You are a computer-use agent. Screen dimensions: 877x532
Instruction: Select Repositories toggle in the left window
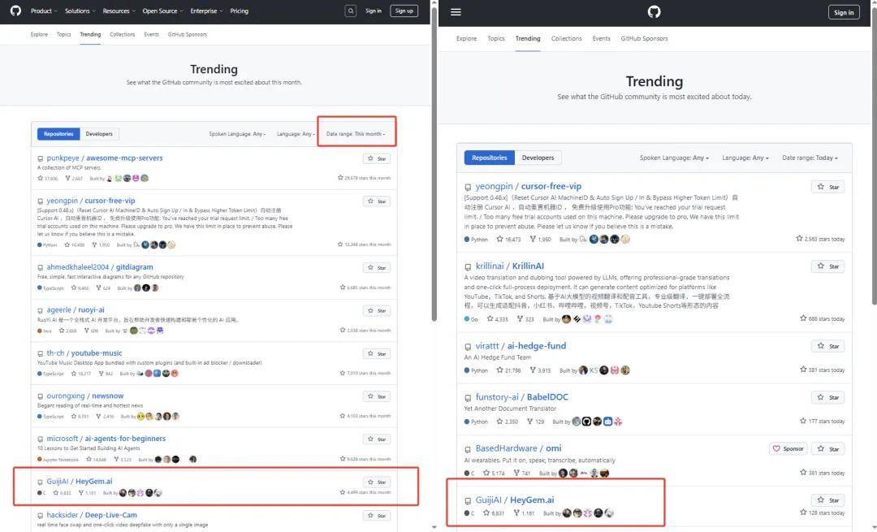click(58, 134)
